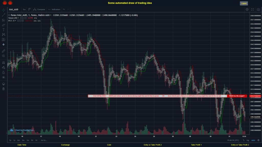262x147 pixels.
Task: Select the trend line drawing tool
Action: [4, 15]
